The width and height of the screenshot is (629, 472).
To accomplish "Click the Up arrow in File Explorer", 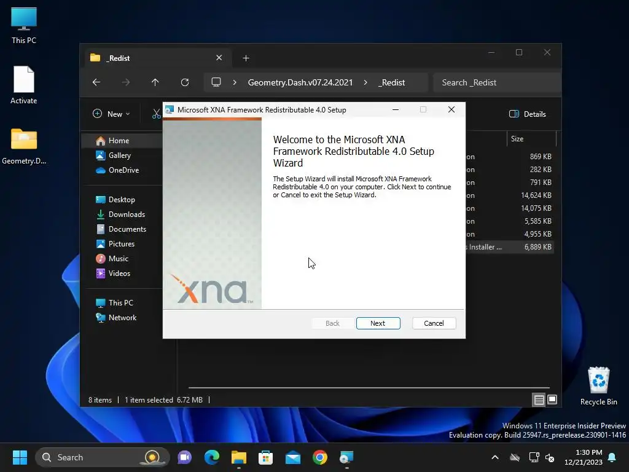I will pyautogui.click(x=155, y=82).
